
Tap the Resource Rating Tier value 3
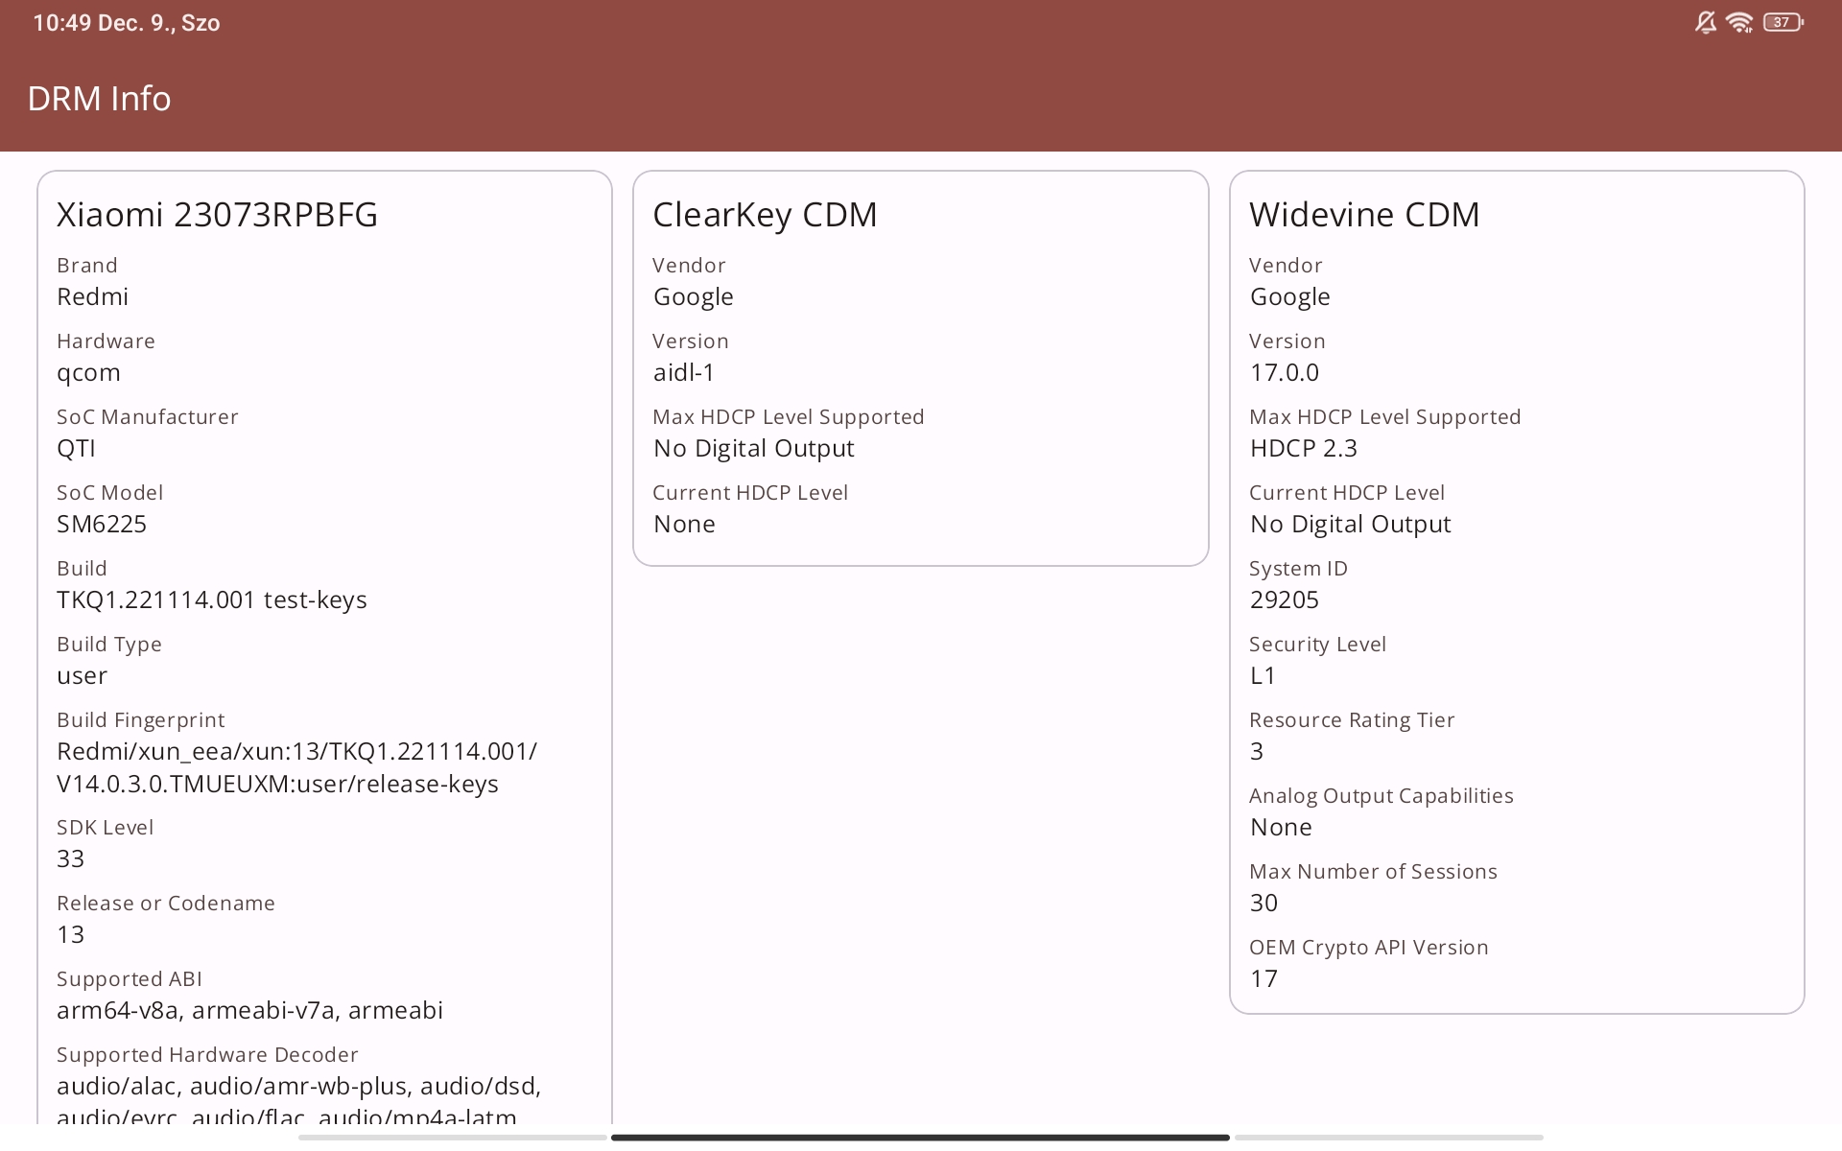[x=1257, y=751]
